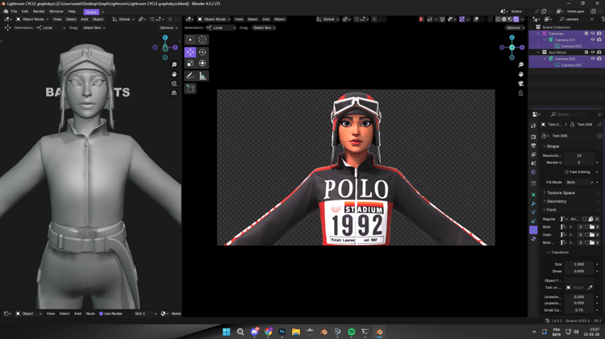Select the Annotate tool

[190, 76]
